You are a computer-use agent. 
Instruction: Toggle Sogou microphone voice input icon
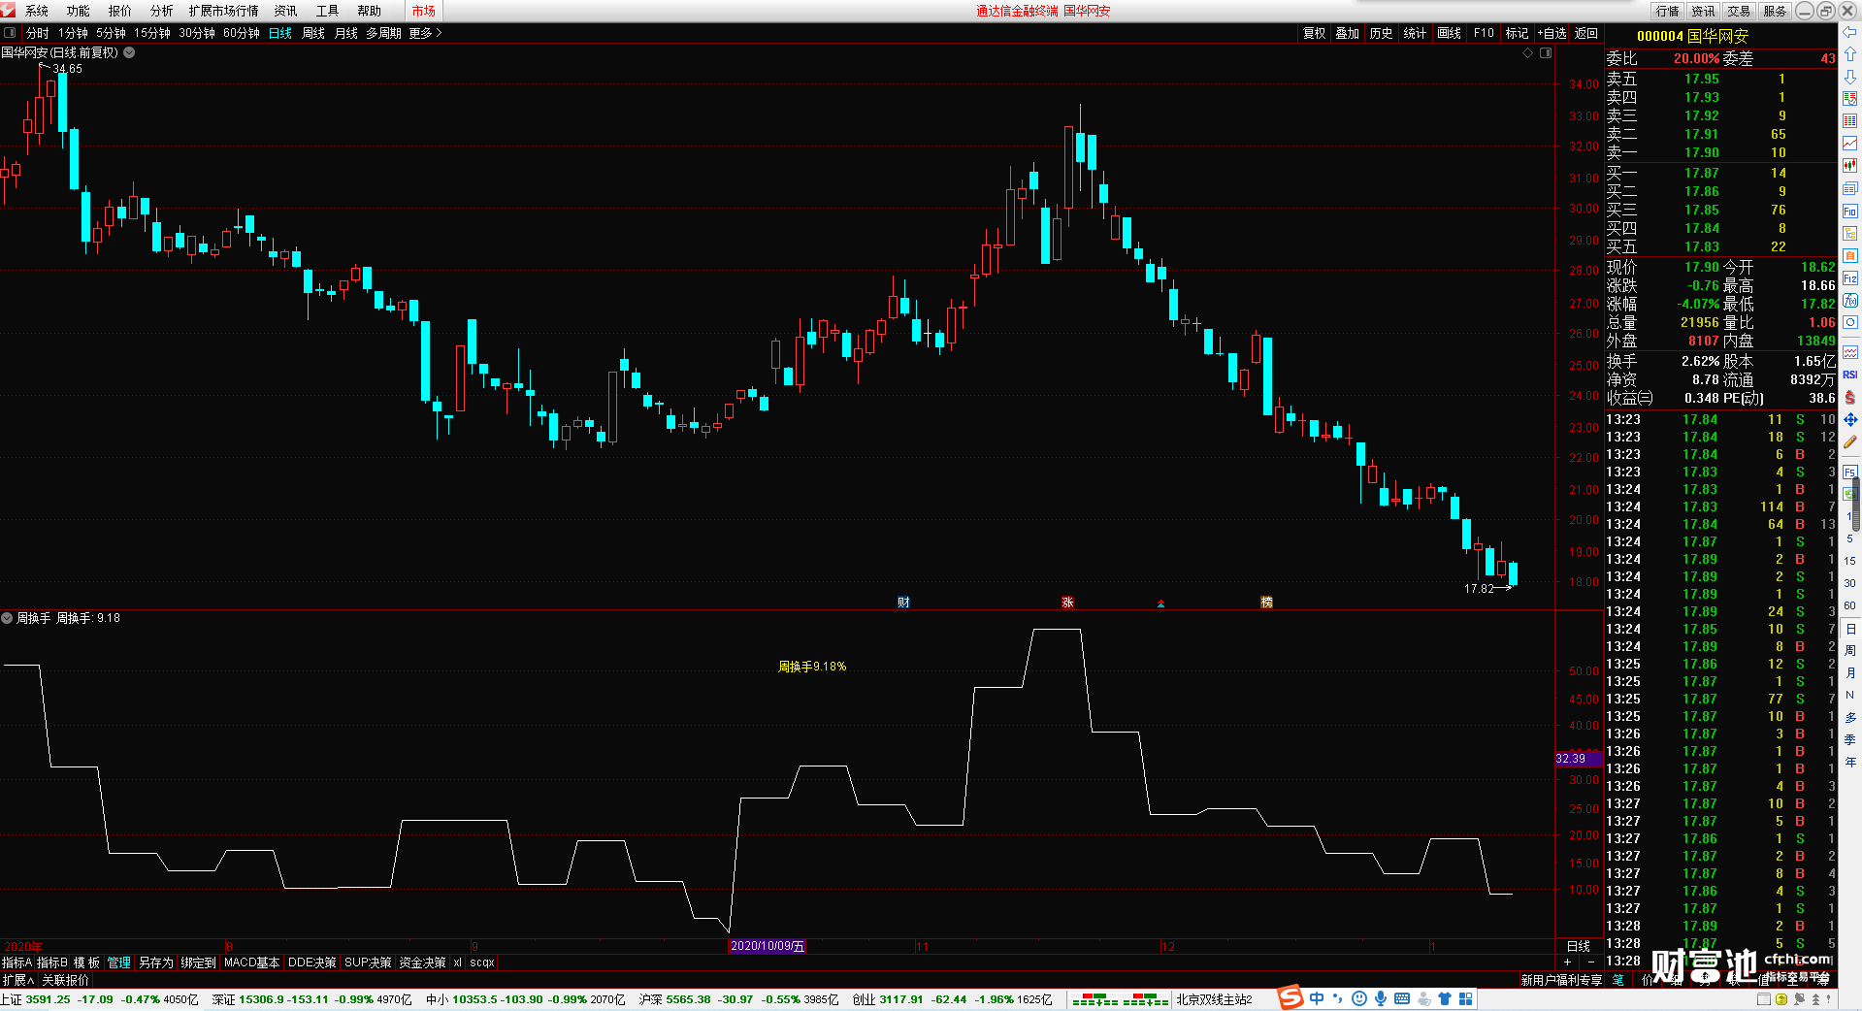pos(1380,998)
